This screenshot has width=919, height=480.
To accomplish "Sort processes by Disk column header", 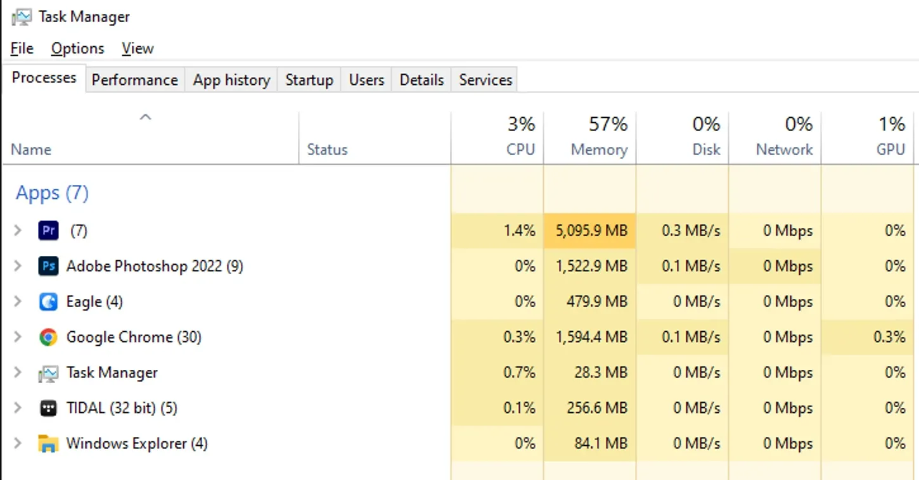I will [x=683, y=137].
